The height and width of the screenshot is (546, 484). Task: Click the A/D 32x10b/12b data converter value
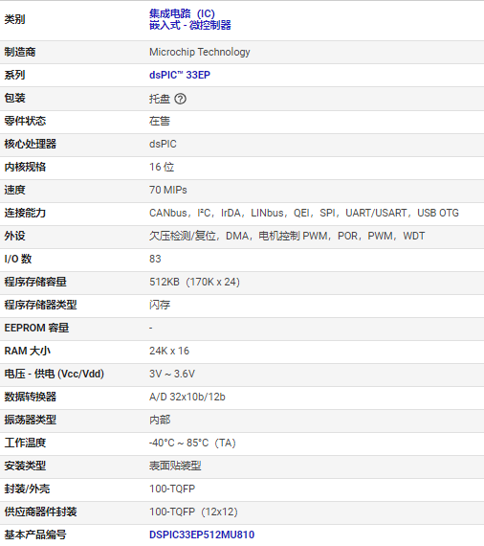[187, 397]
